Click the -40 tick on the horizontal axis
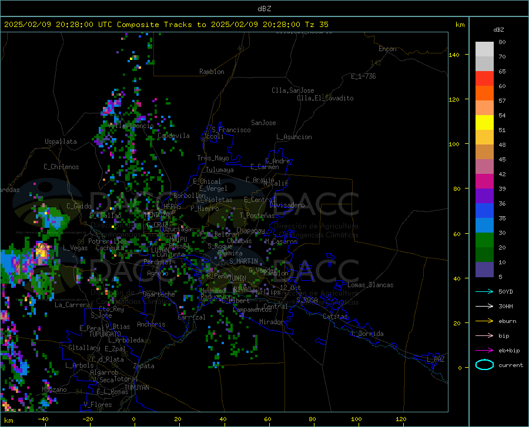 pos(43,419)
